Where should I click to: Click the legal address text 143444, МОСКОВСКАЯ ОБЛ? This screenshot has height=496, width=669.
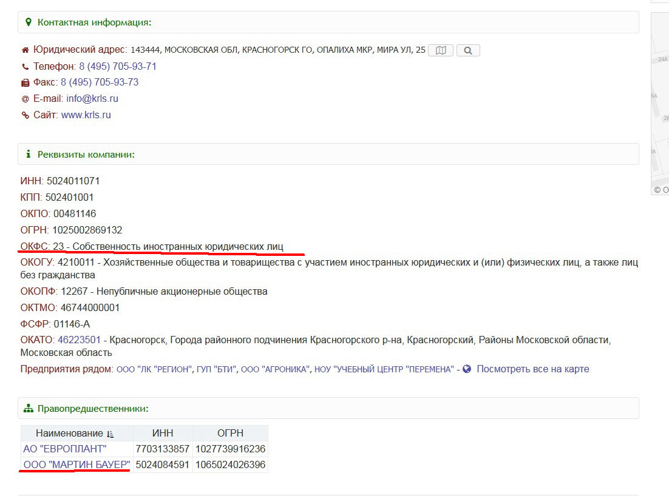click(x=278, y=50)
